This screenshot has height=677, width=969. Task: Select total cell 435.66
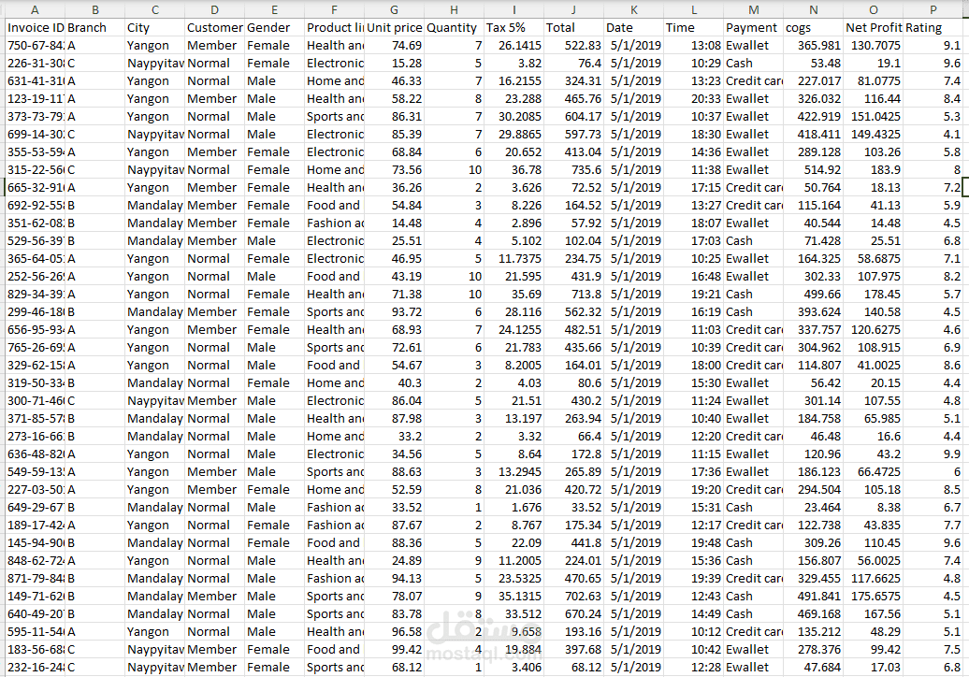[x=573, y=348]
